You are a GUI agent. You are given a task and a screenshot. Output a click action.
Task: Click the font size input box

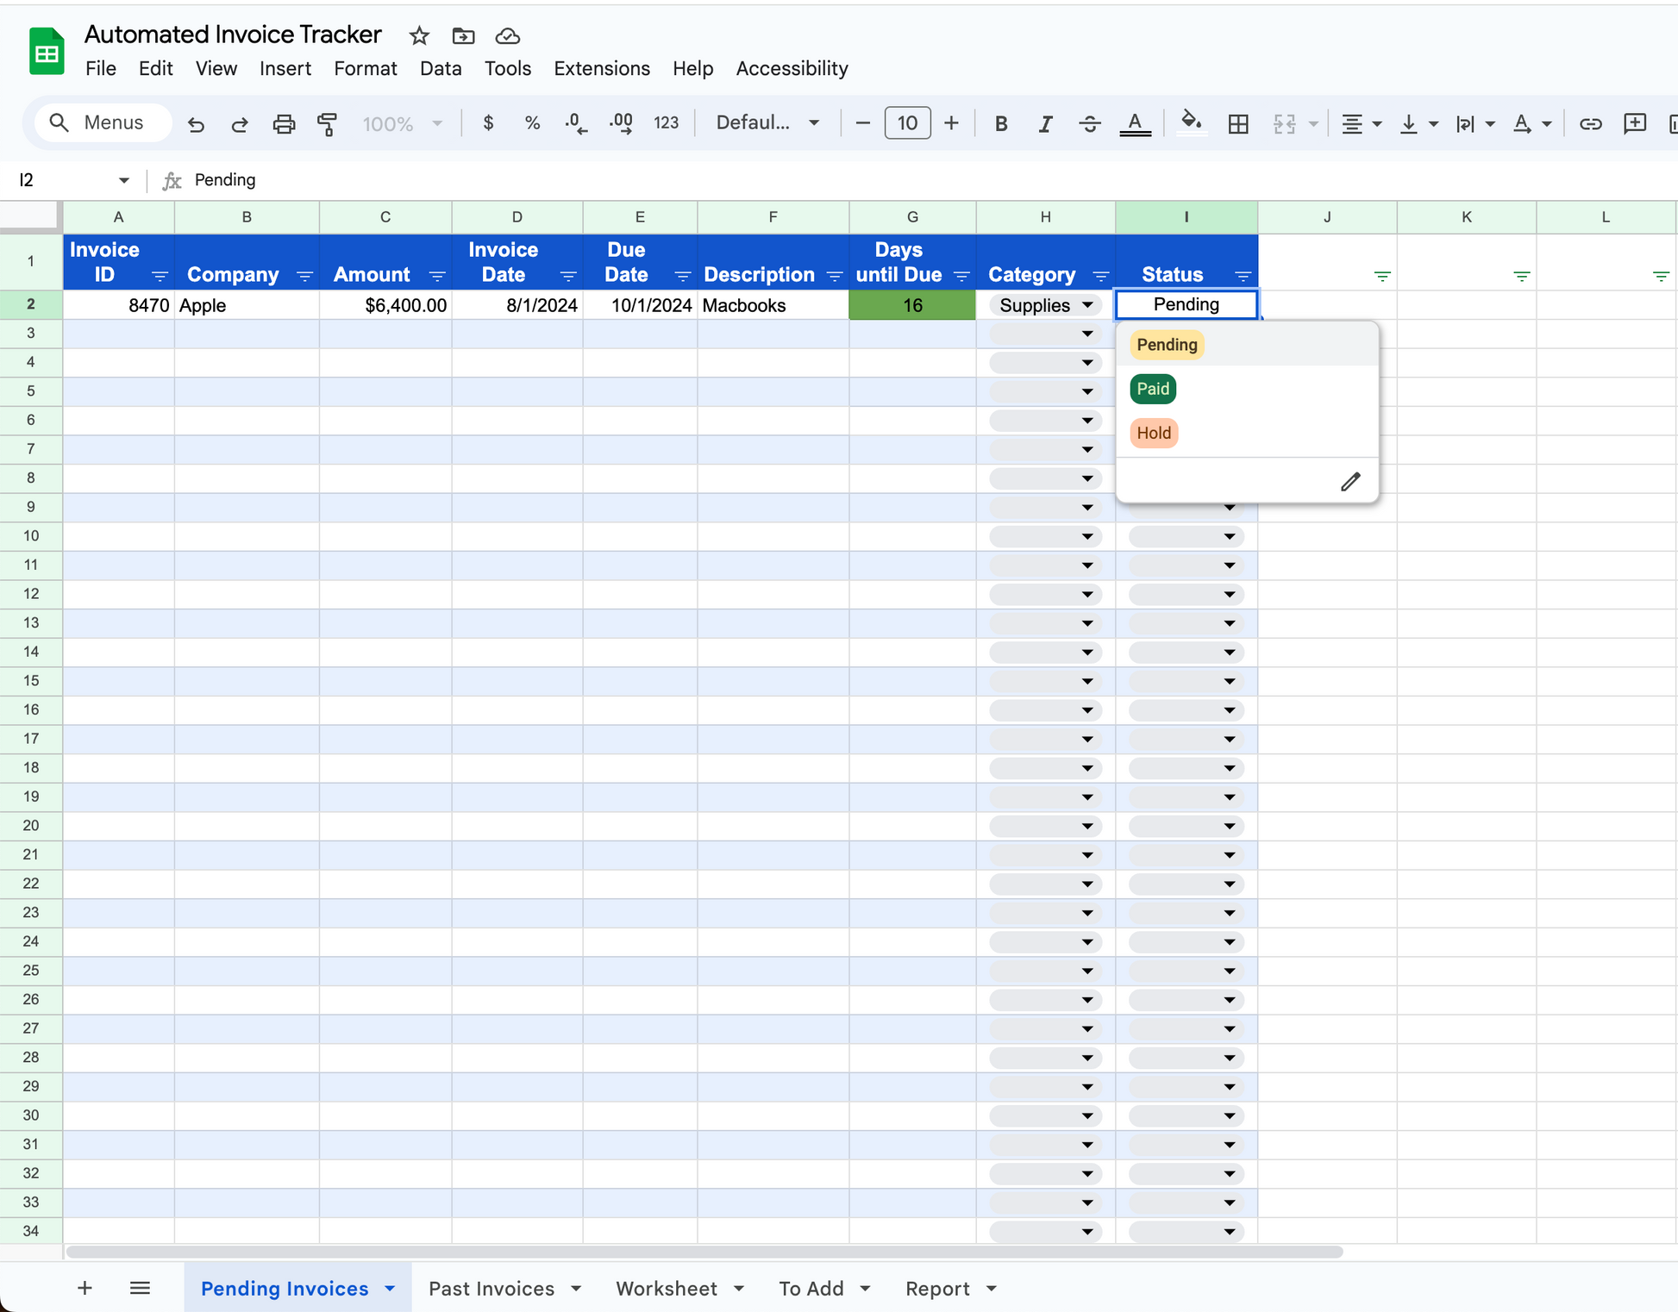[x=907, y=122]
